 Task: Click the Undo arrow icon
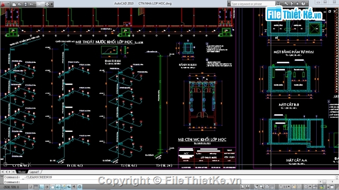(31, 4)
